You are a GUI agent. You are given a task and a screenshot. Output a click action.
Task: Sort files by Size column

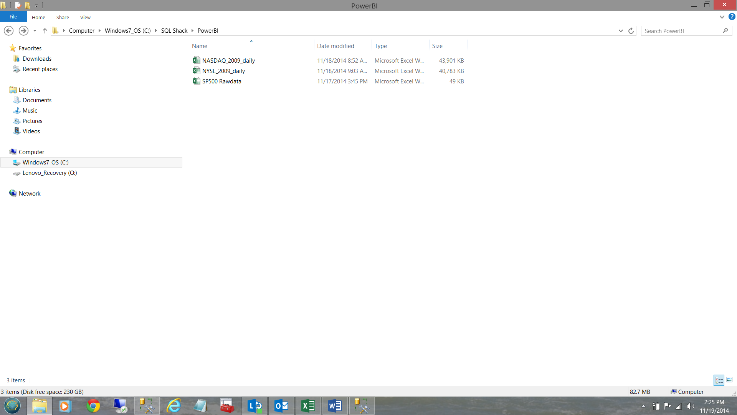(x=437, y=46)
